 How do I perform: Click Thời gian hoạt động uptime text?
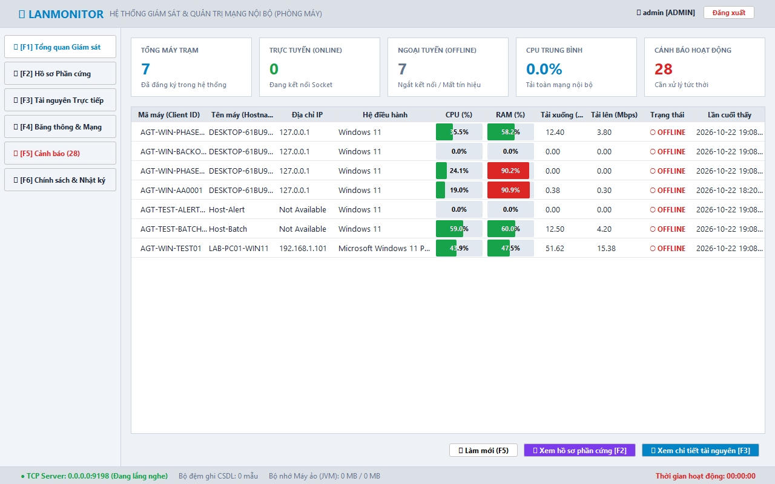(705, 476)
